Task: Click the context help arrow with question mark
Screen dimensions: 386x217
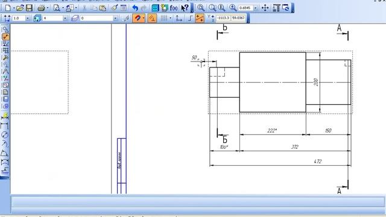Action: point(185,8)
